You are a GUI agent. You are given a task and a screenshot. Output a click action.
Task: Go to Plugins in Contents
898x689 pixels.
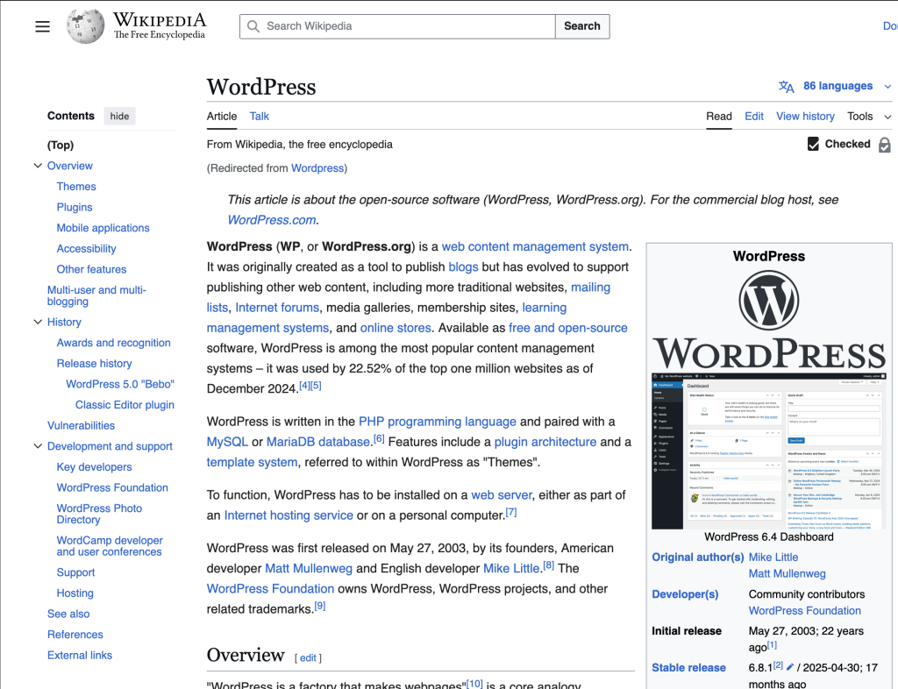tap(75, 207)
